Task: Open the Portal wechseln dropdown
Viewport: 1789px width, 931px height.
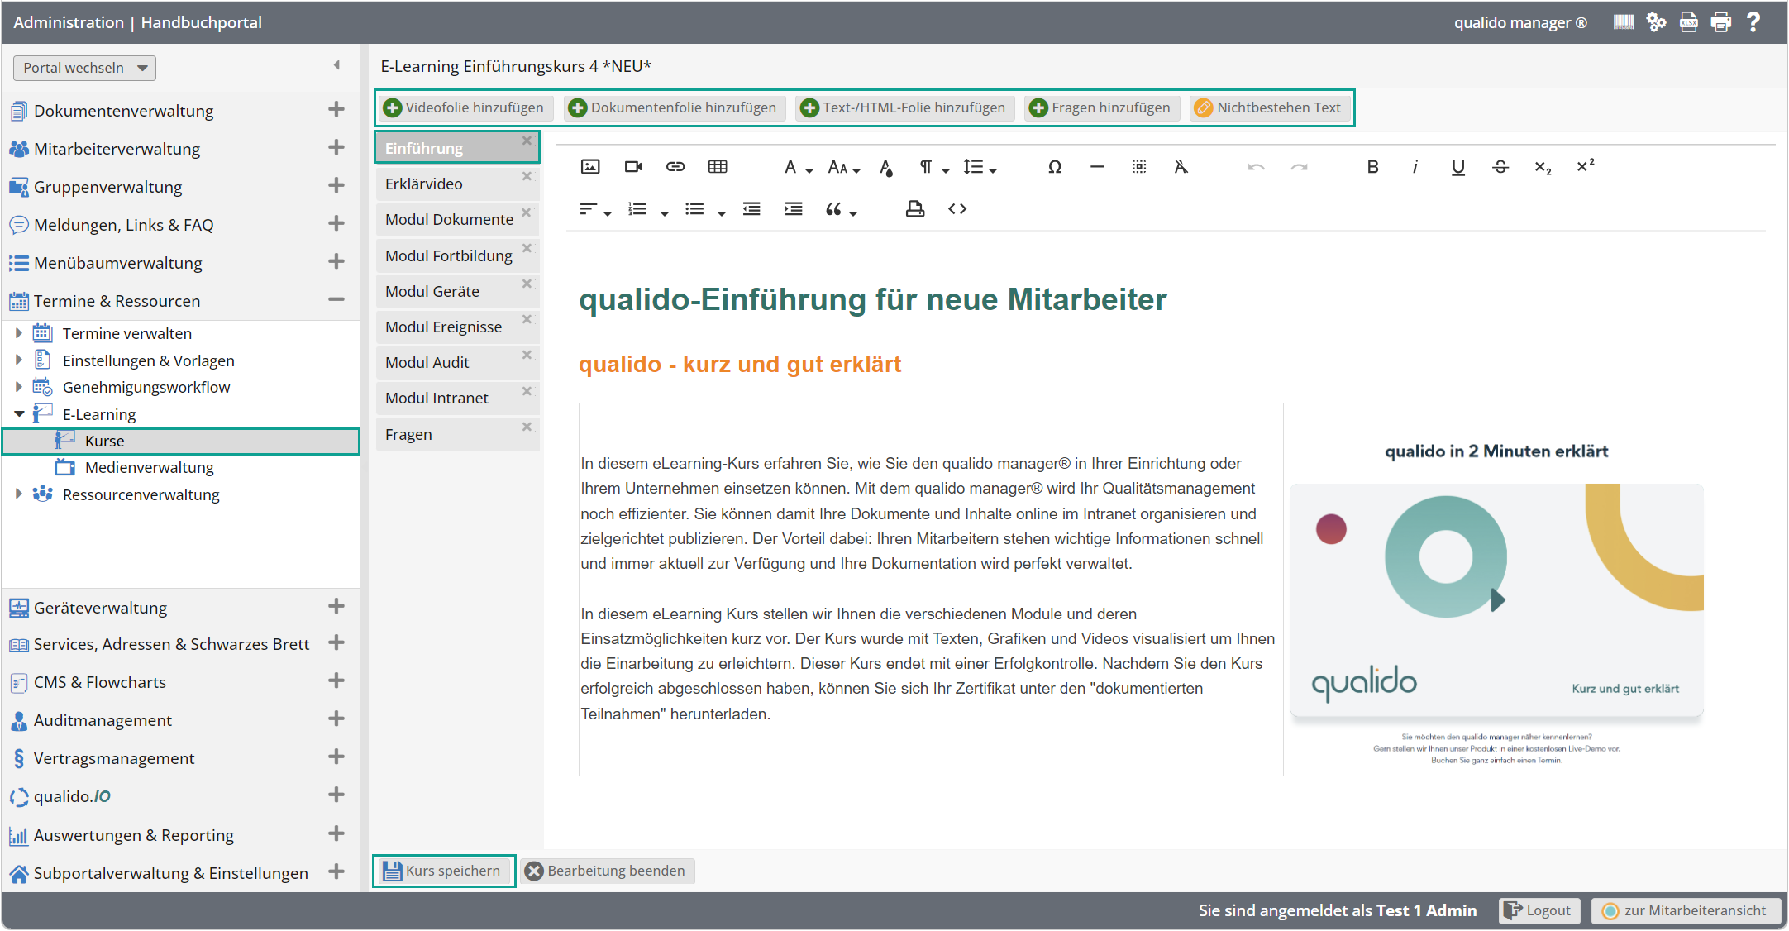Action: tap(84, 68)
